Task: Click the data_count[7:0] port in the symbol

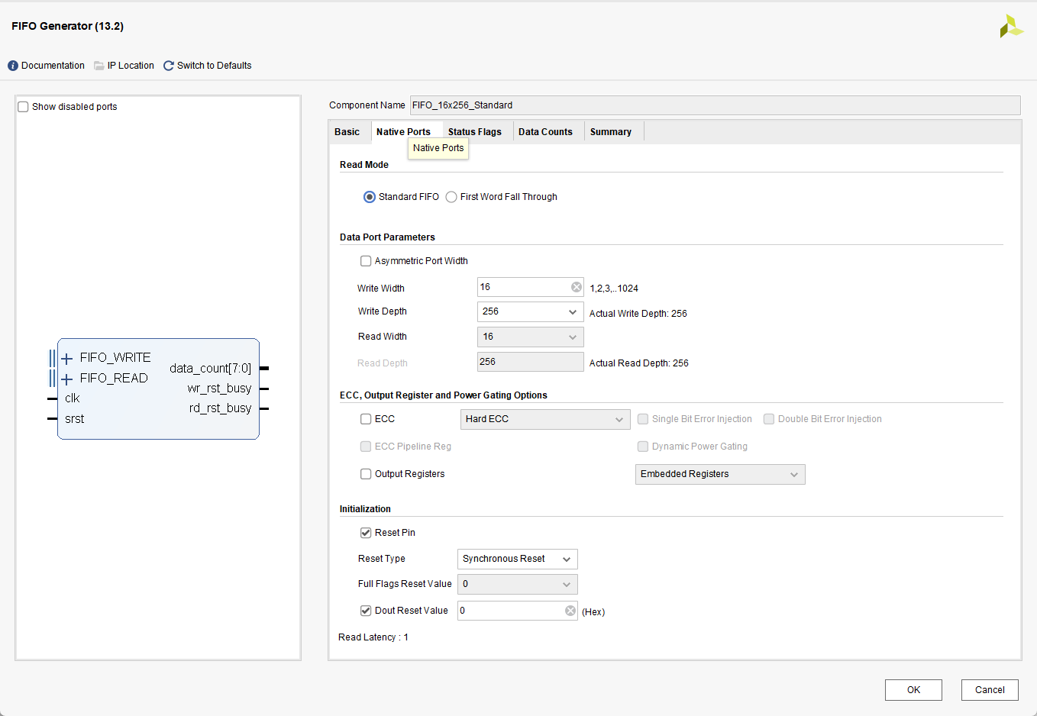Action: [x=210, y=369]
